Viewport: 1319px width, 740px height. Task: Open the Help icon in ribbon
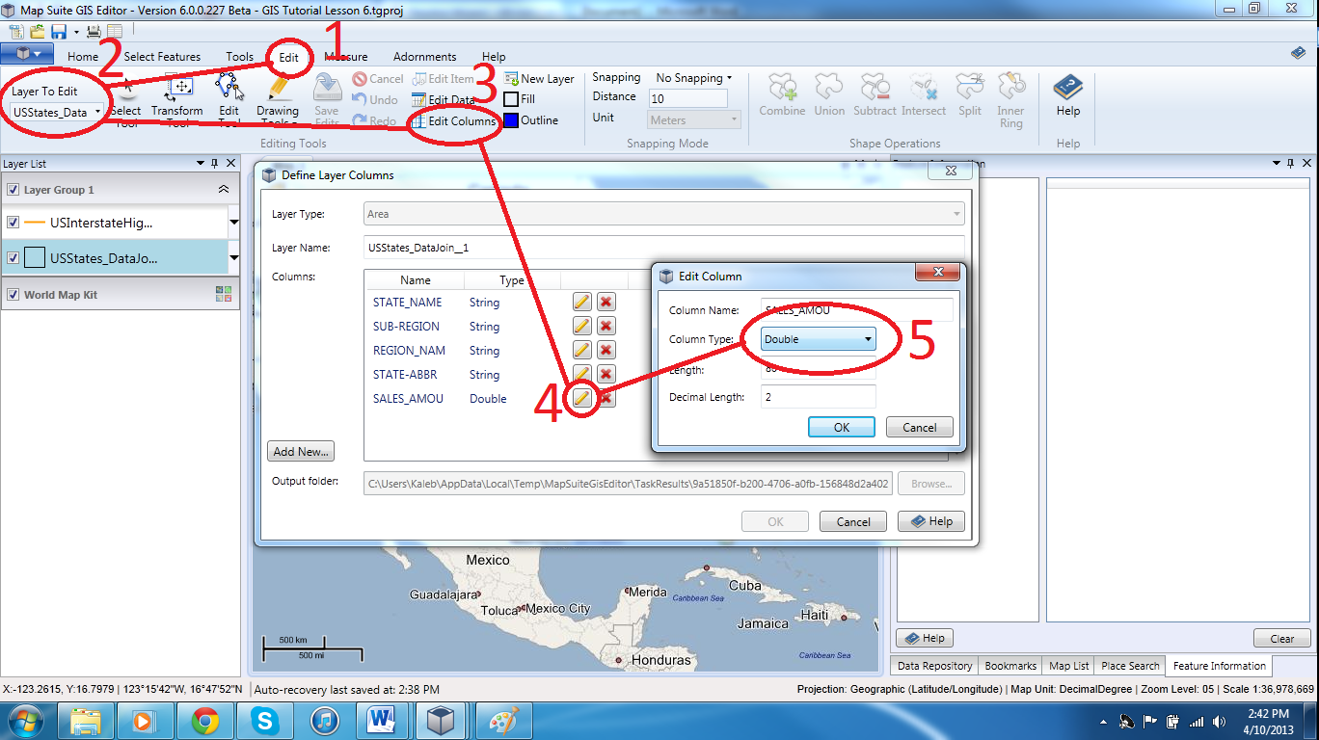[x=1067, y=89]
